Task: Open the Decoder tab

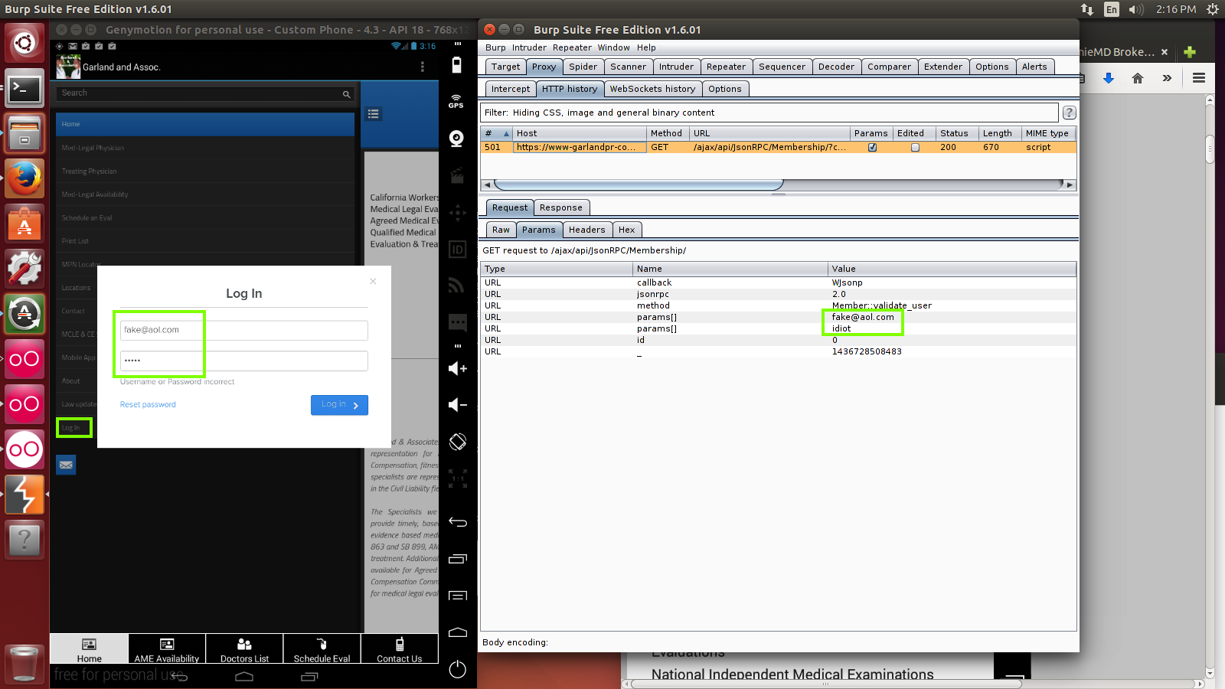Action: [x=837, y=67]
